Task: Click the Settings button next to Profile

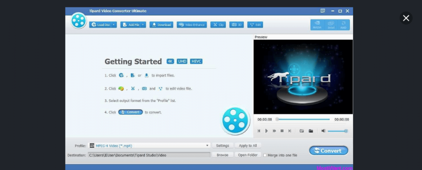Action: pyautogui.click(x=222, y=146)
